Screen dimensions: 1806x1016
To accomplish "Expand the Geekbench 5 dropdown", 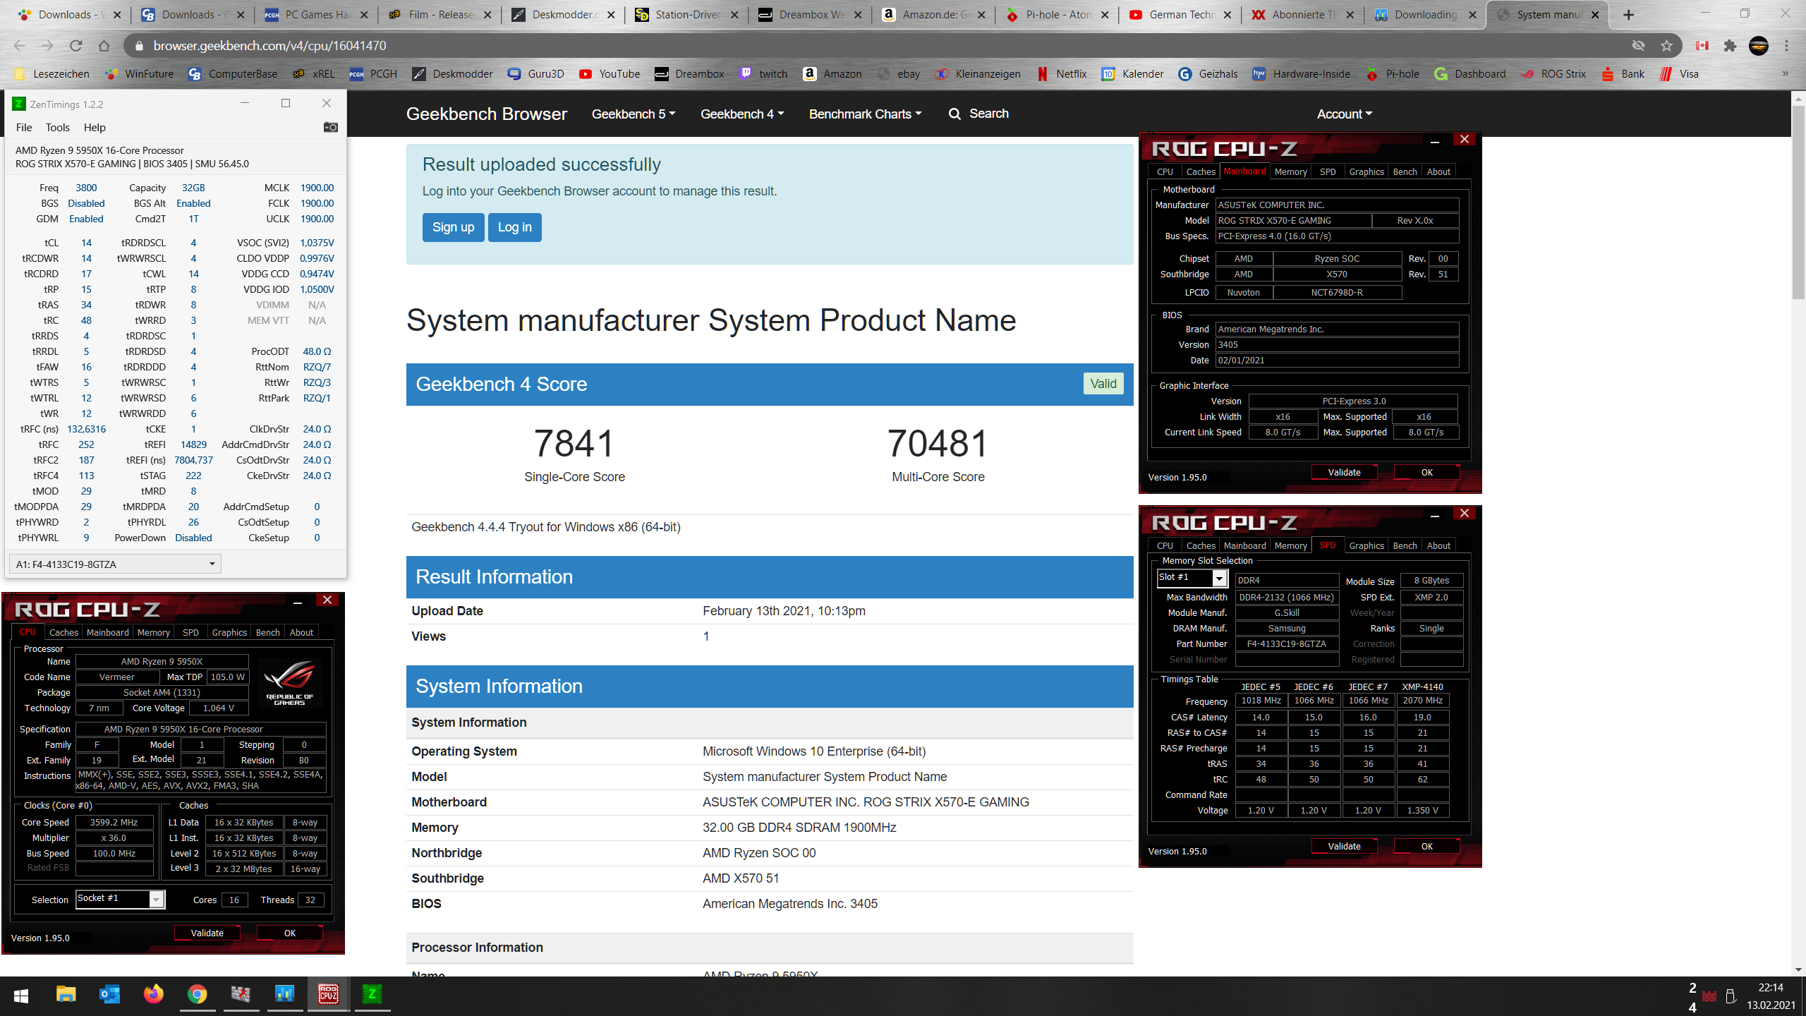I will pyautogui.click(x=634, y=114).
